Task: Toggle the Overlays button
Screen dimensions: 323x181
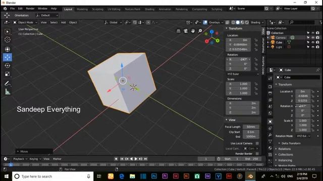Action: (x=205, y=22)
